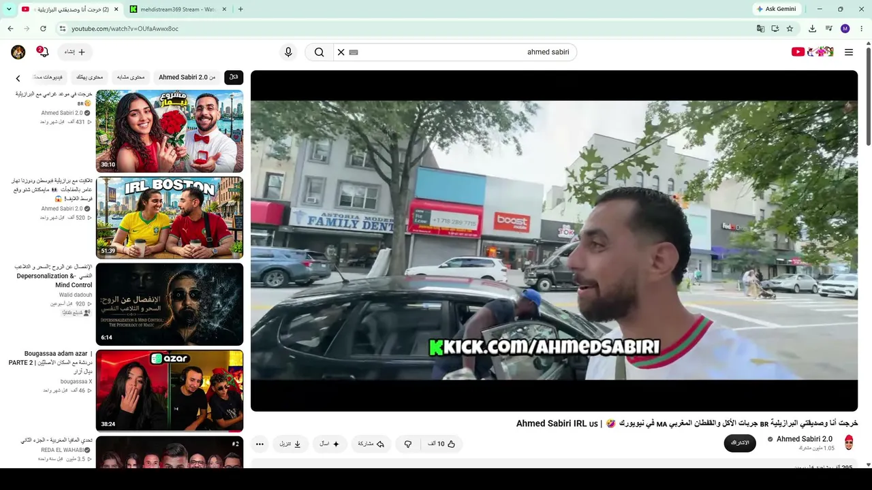Viewport: 872px width, 490px height.
Task: Click the YouTube Create (إنشاء) button
Action: click(x=75, y=52)
